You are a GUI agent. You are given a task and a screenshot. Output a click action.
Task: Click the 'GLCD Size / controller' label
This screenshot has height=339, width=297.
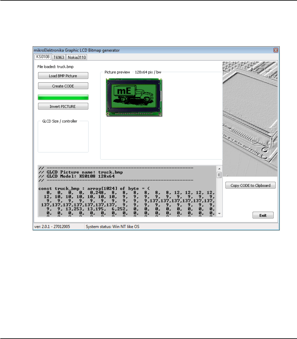point(60,121)
